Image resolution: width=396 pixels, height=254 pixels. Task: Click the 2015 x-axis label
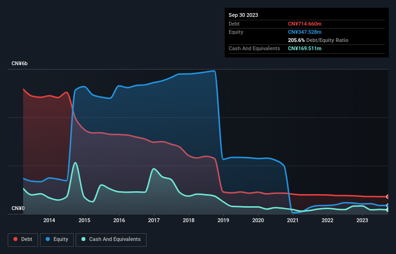(84, 220)
